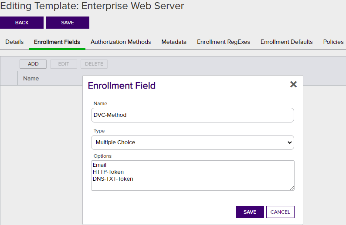Click the Name column header

31,79
